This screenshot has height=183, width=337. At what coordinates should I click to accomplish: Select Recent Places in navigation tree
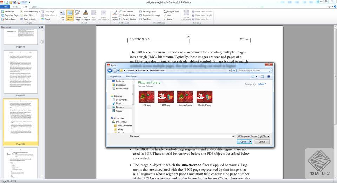120,89
